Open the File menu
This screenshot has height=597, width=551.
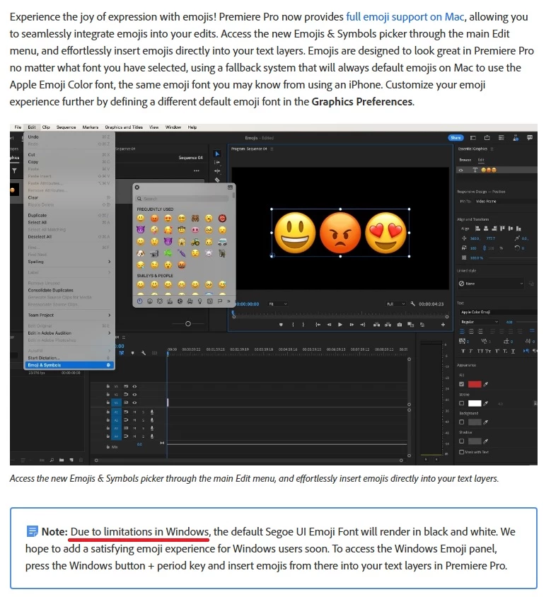pos(18,127)
